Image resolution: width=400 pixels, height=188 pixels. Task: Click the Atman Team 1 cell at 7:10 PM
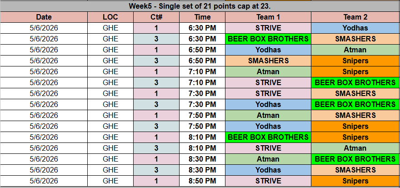(268, 71)
